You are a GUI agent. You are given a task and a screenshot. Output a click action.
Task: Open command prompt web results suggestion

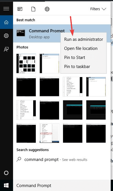(56, 160)
